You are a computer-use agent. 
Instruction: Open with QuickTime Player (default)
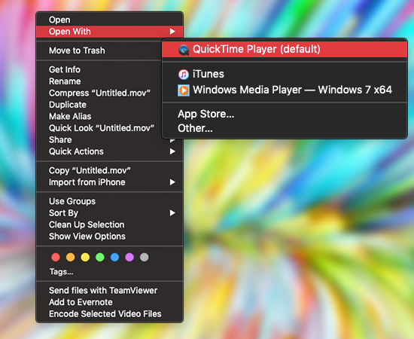285,50
